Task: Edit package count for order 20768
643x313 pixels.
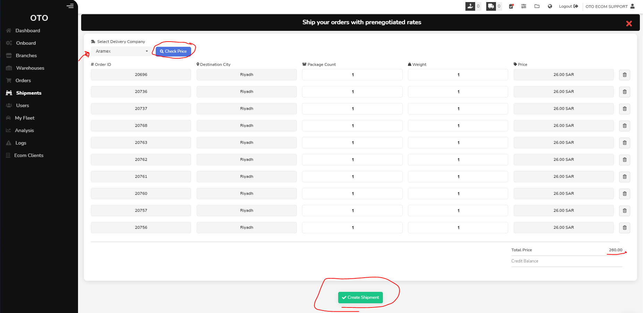Action: point(352,126)
